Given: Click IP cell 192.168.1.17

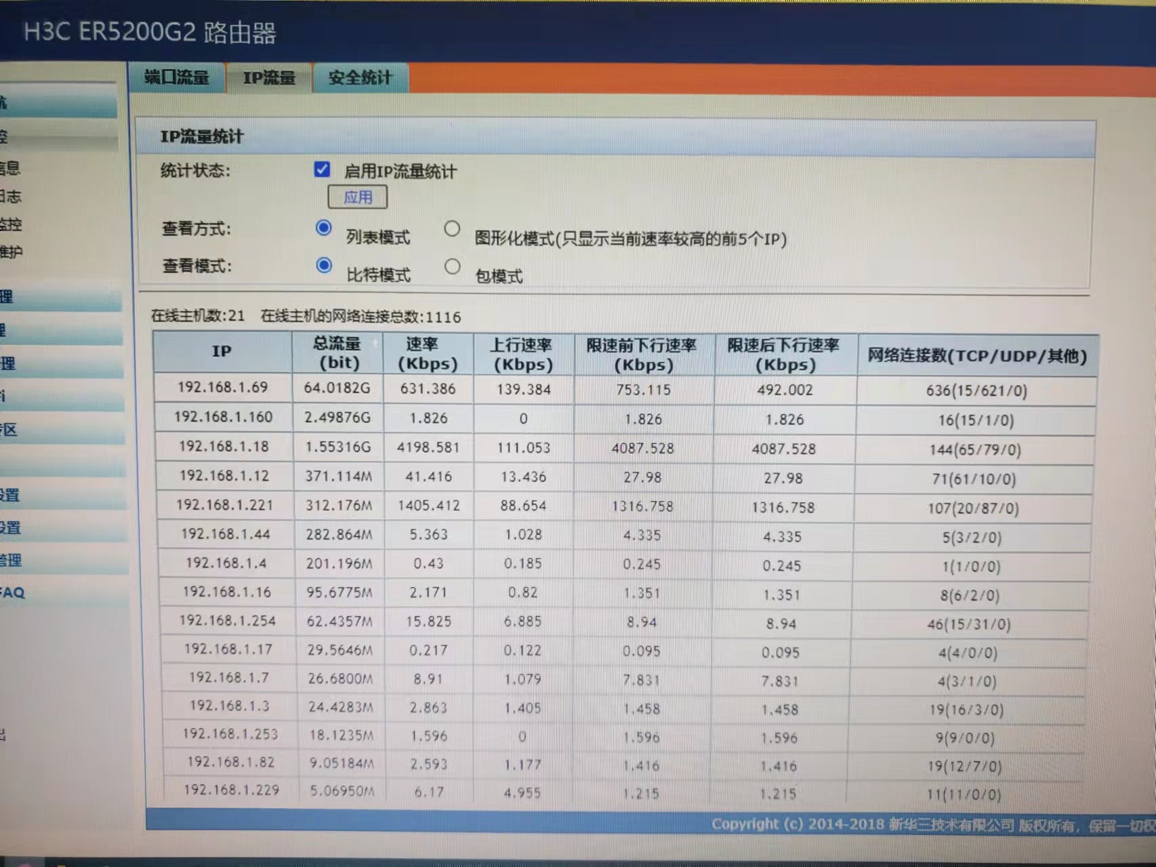Looking at the screenshot, I should 228,649.
